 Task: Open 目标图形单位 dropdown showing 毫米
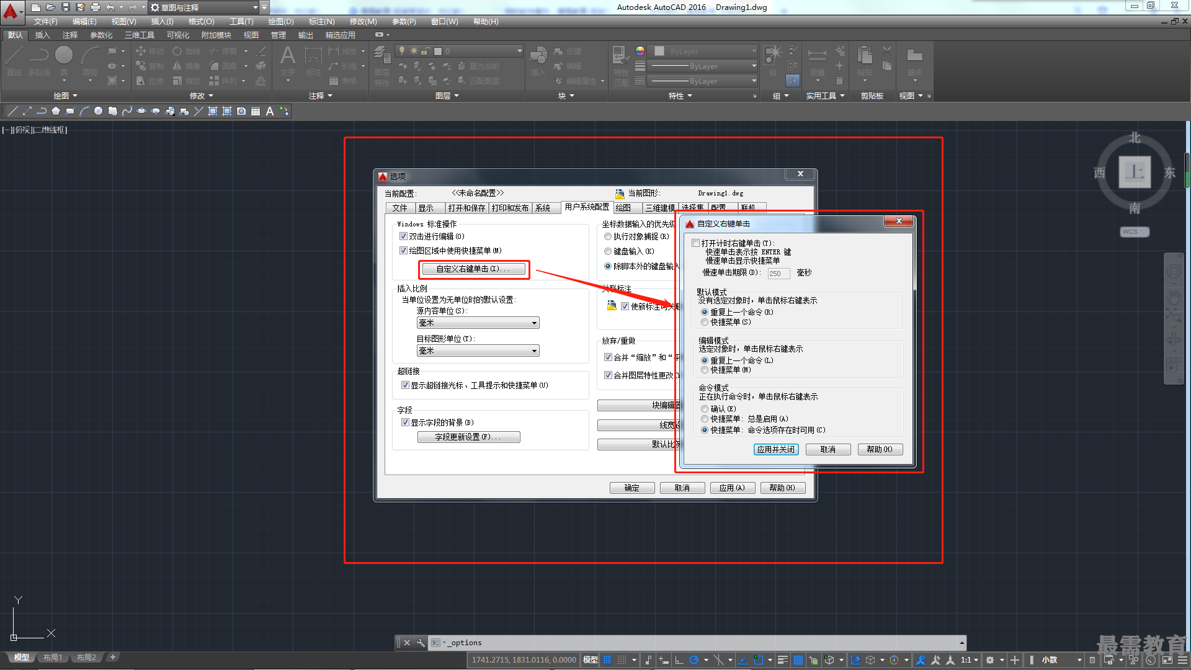(x=478, y=351)
